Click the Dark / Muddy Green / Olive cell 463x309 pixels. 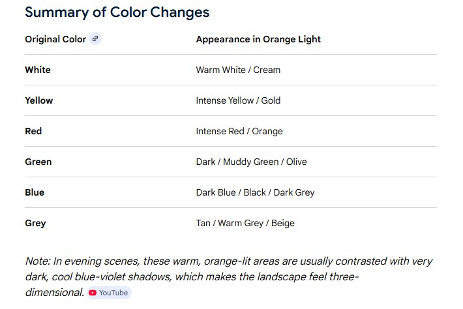[x=251, y=162]
